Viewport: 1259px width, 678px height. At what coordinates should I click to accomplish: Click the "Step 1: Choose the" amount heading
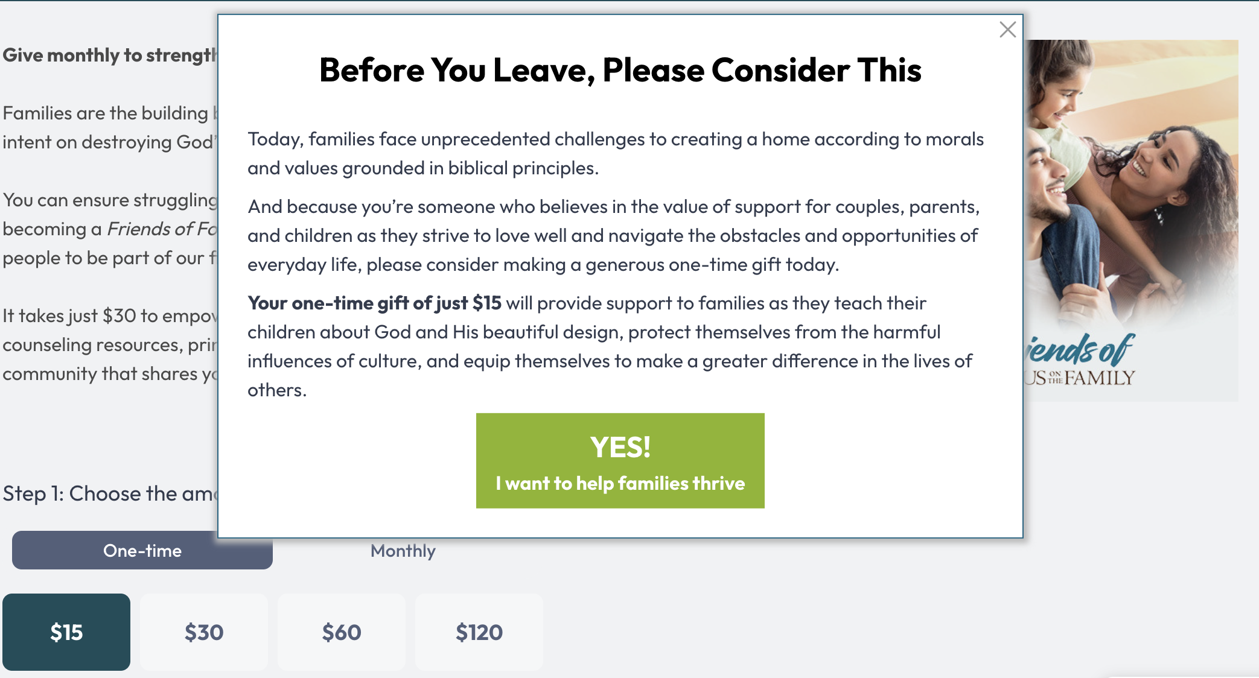coord(109,493)
